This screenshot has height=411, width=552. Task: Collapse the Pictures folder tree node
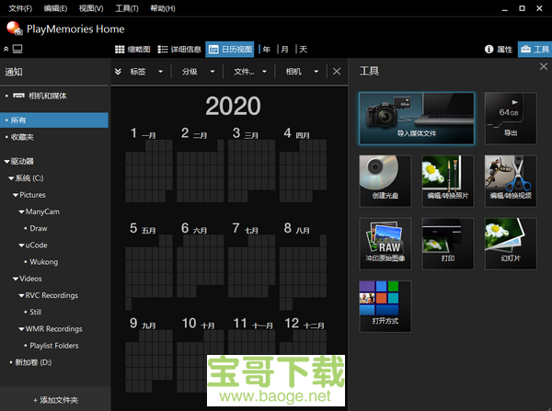(16, 195)
